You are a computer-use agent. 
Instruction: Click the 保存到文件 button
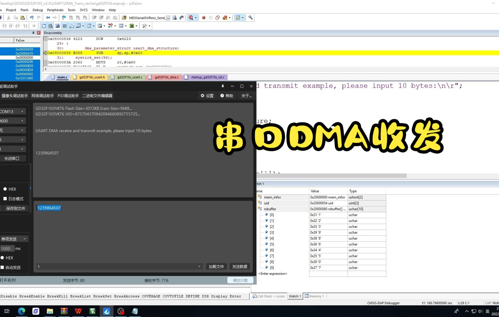click(x=16, y=208)
